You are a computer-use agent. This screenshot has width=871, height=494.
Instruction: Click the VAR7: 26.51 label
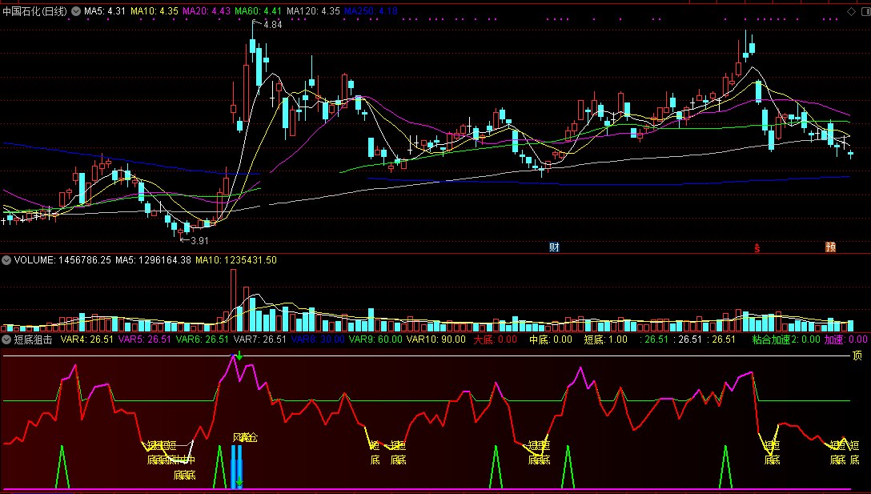tap(260, 339)
